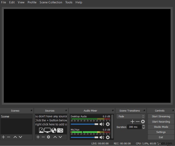Open transition properties gear icon

coord(143,122)
